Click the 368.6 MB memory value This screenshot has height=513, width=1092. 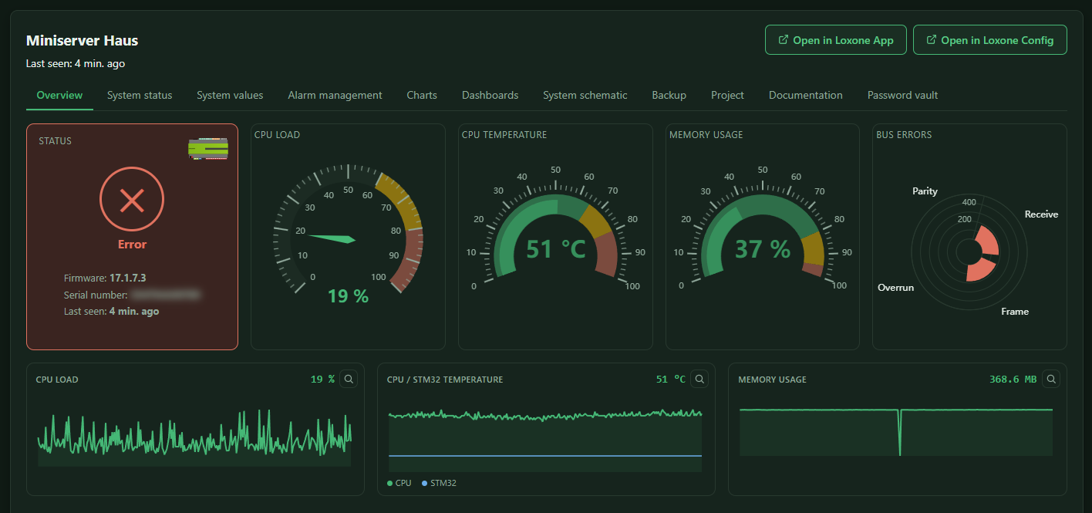coord(1013,379)
